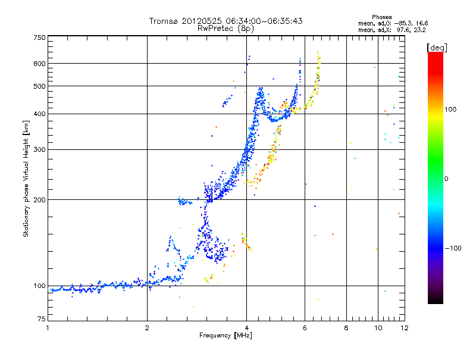The image size is (476, 357).
Task: Click the y-axis tick label "600"
Action: click(40, 64)
